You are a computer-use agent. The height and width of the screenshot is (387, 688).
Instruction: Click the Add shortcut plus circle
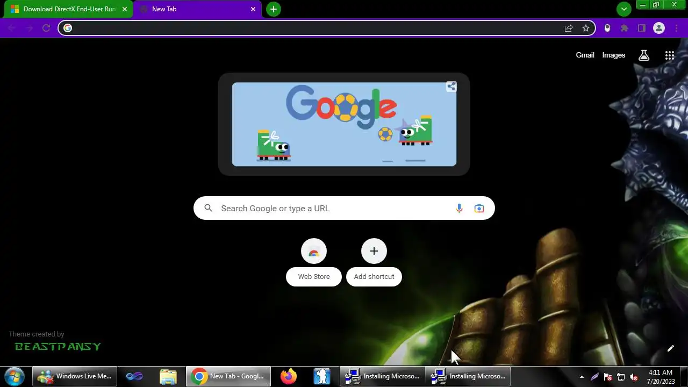coord(374,251)
